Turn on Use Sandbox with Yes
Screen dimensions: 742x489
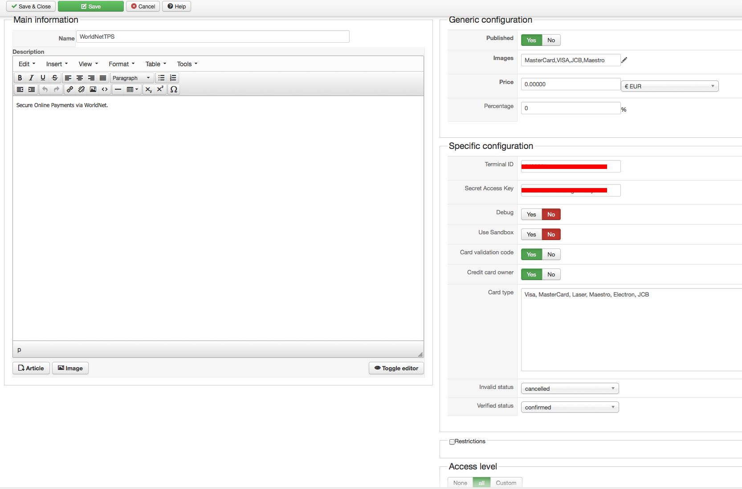531,234
